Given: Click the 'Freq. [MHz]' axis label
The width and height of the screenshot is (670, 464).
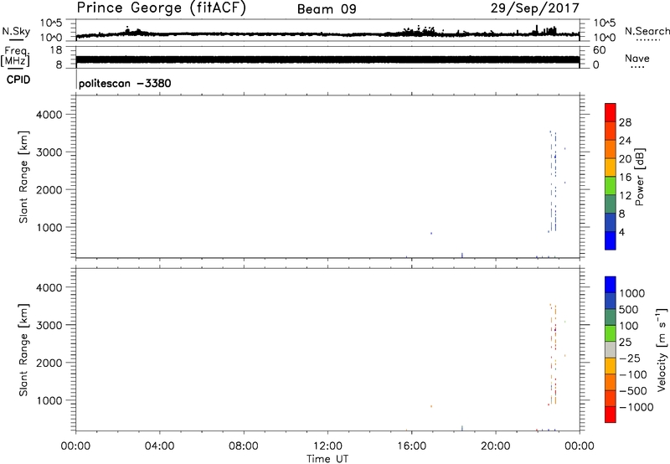Looking at the screenshot, I should pos(16,57).
